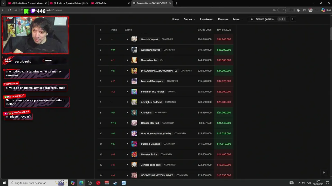Click the Honkai: Star Rail game icon
This screenshot has height=186, width=332.
pos(134,123)
